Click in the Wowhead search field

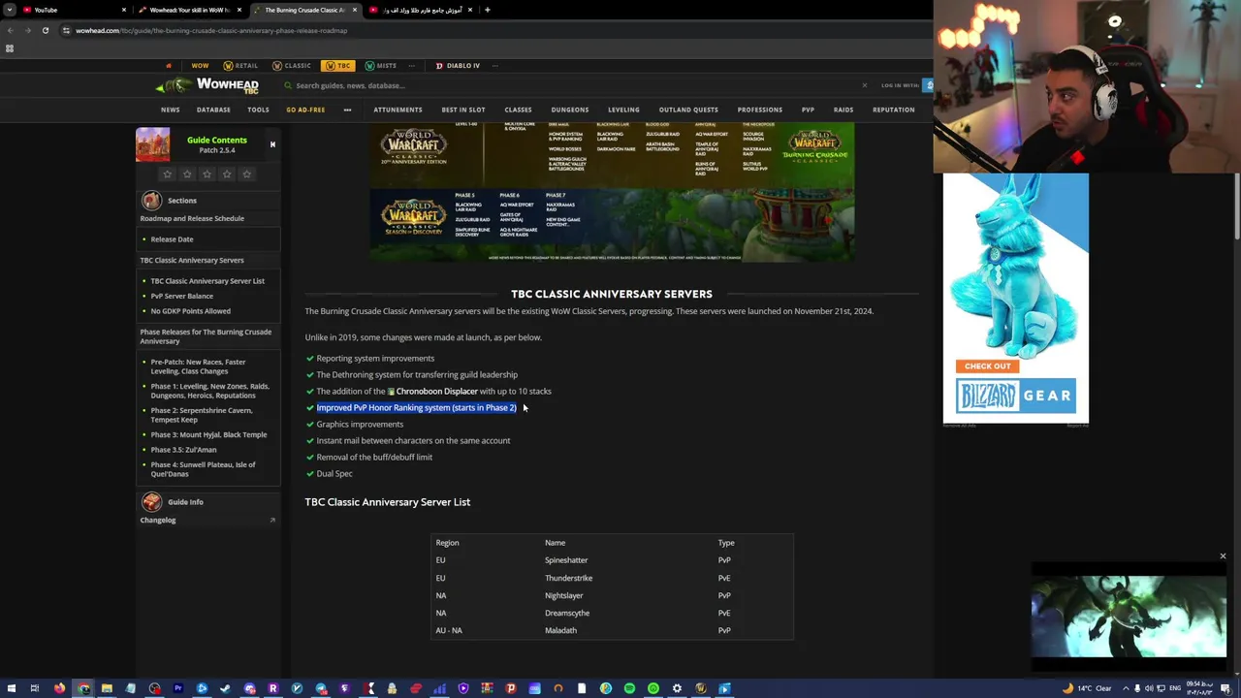572,85
